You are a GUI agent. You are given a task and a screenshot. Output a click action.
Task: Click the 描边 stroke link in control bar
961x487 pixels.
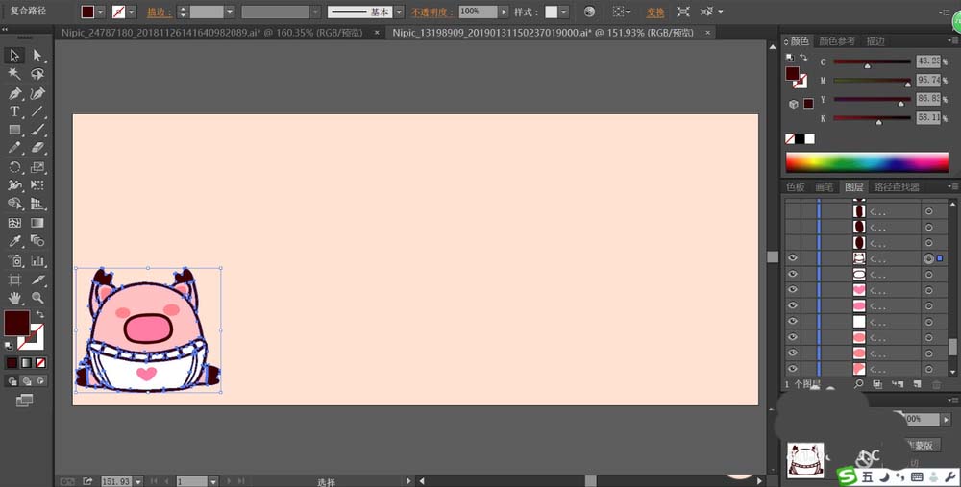(159, 12)
